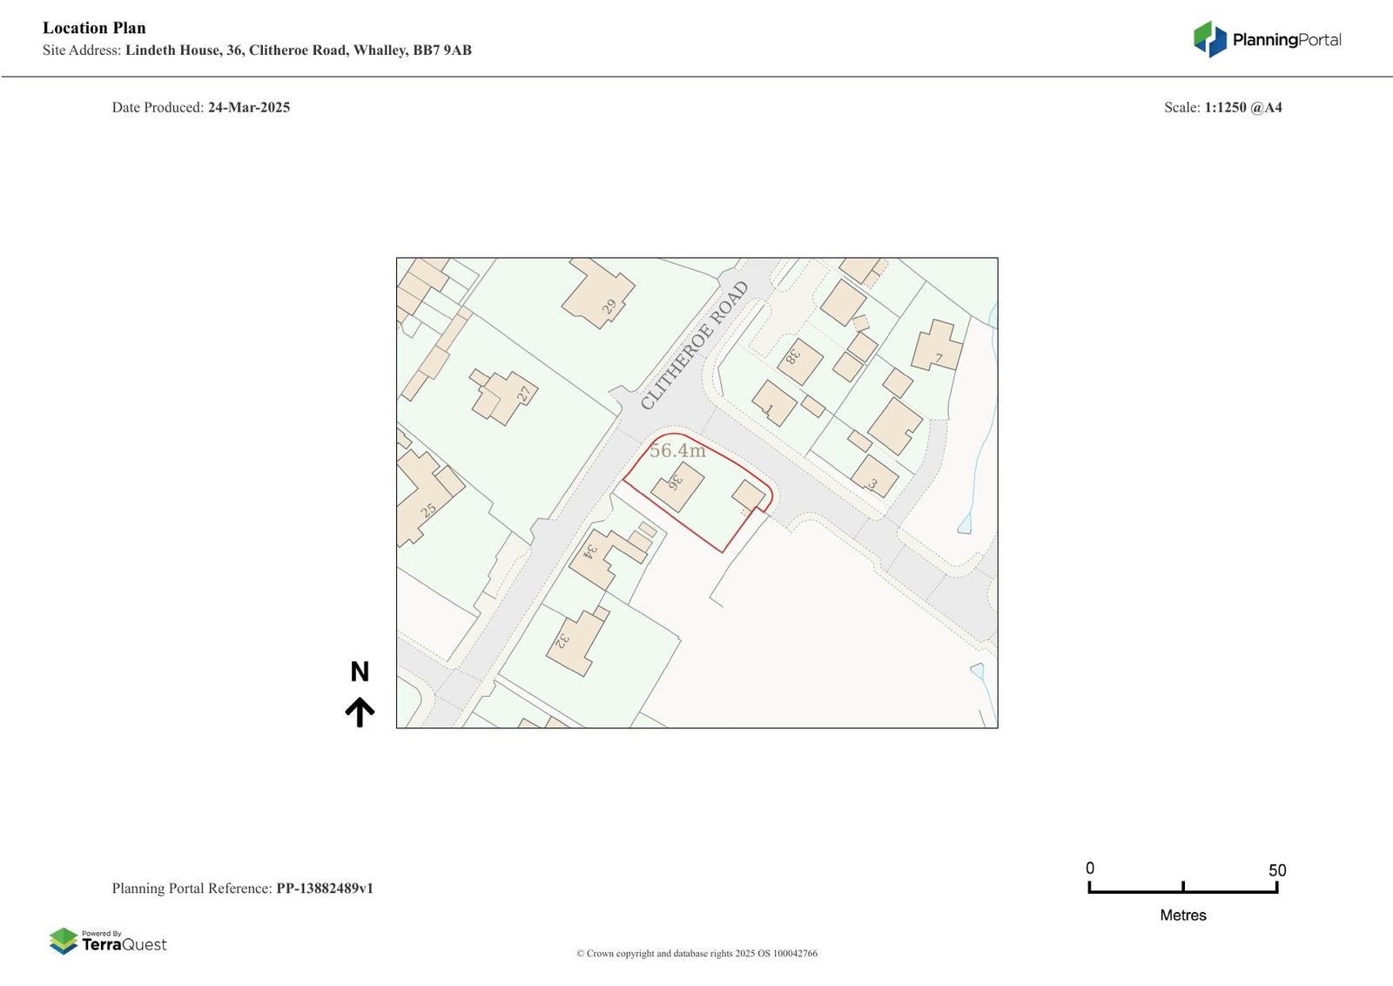Click the site address text

tap(257, 51)
